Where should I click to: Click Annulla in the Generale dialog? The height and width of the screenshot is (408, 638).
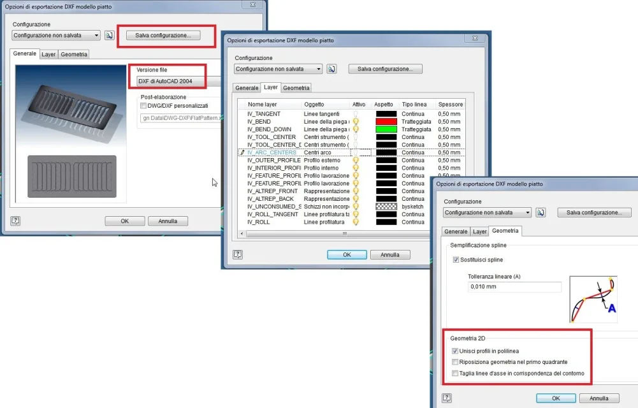click(x=168, y=221)
